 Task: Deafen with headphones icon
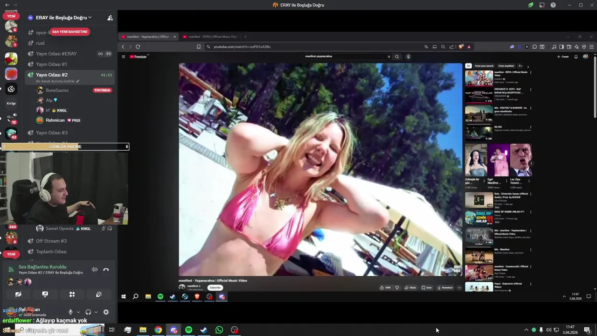[88, 312]
